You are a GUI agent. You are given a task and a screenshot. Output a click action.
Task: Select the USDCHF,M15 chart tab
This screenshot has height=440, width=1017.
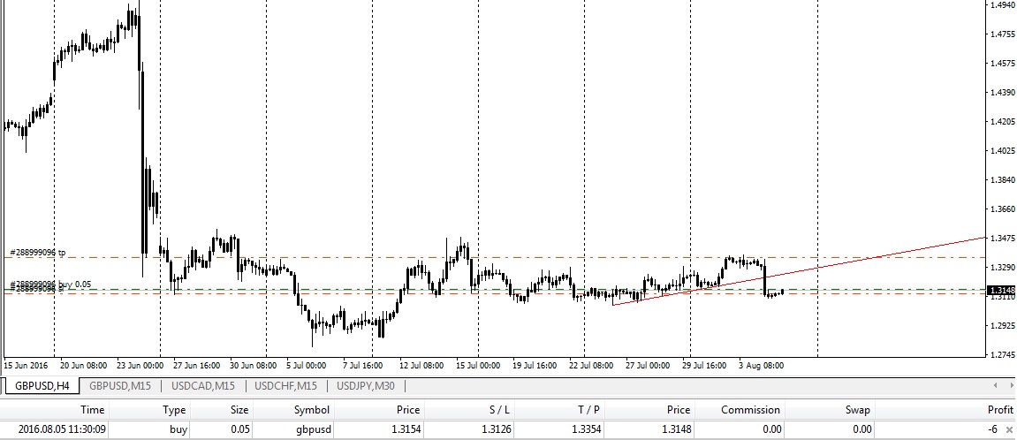[x=285, y=386]
